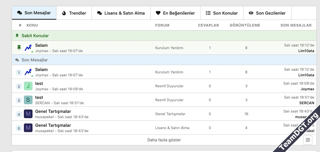Open Resmî Duyurular forum for SERCAN's test

tap(169, 100)
